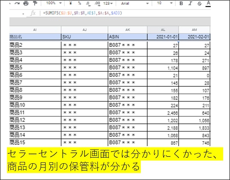Select the 商品8 name cell
Image resolution: width=230 pixels, height=180 pixels.
click(35, 90)
